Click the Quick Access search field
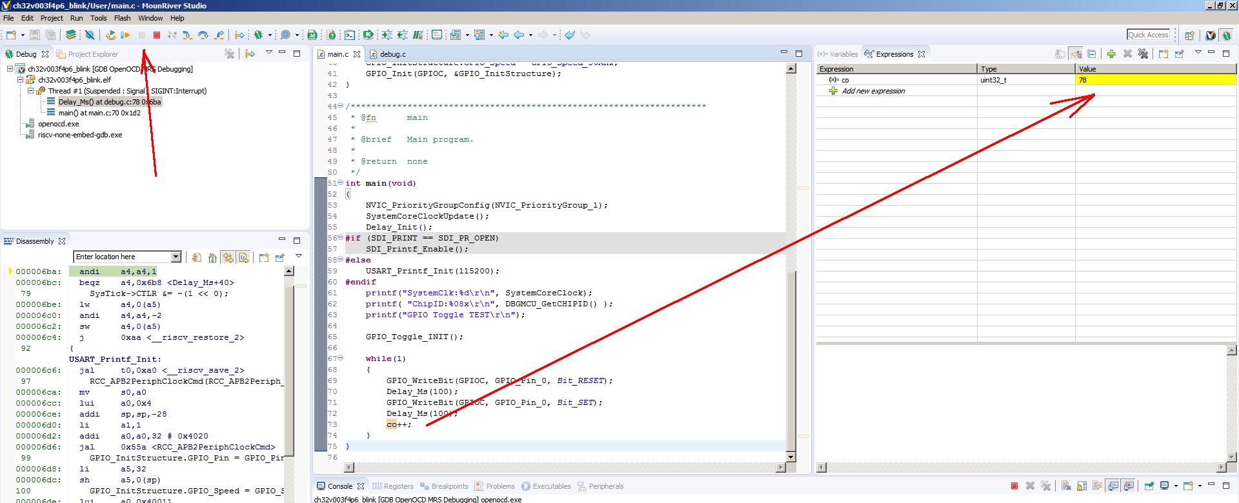The width and height of the screenshot is (1239, 503). click(1148, 35)
